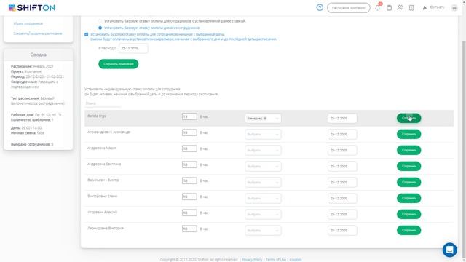Click employee name Викторовна Елена
Screen dimensions: 466x262
pyautogui.click(x=102, y=196)
